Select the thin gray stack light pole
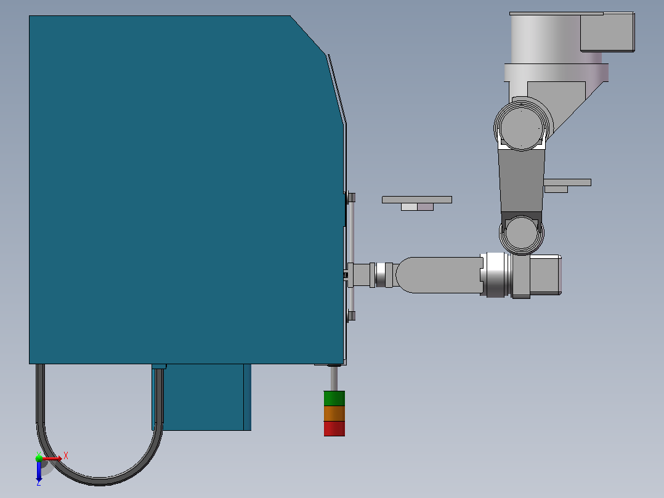This screenshot has height=498, width=664. tap(334, 378)
